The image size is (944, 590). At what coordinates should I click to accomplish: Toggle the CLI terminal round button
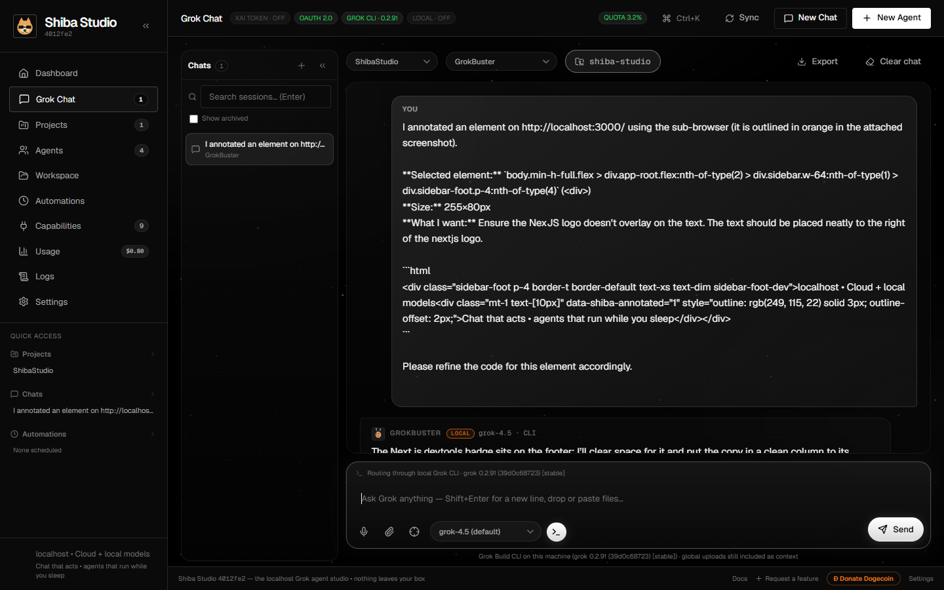tap(557, 532)
